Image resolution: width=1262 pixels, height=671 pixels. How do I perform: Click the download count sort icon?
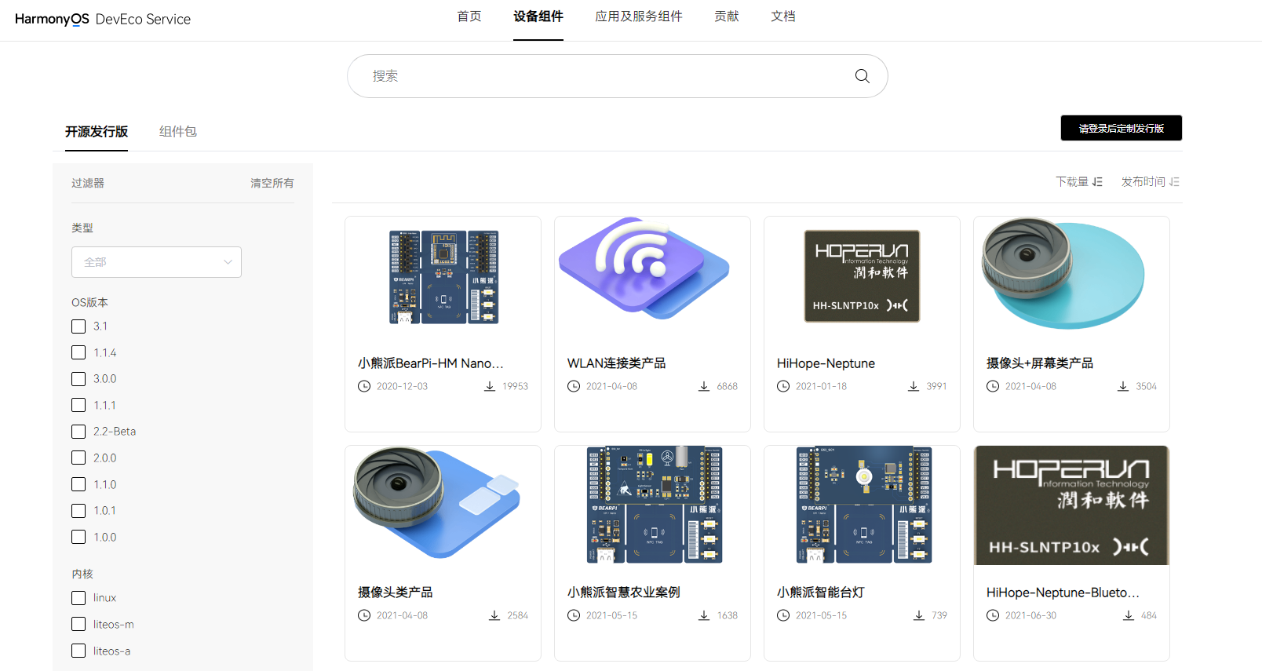click(x=1097, y=182)
